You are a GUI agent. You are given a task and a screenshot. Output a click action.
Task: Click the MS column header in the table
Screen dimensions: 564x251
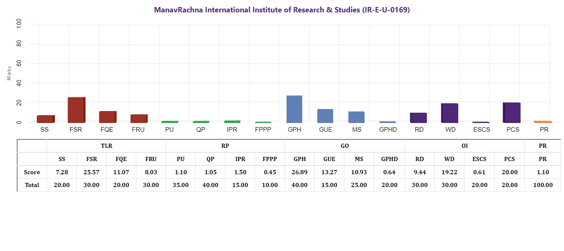click(359, 159)
